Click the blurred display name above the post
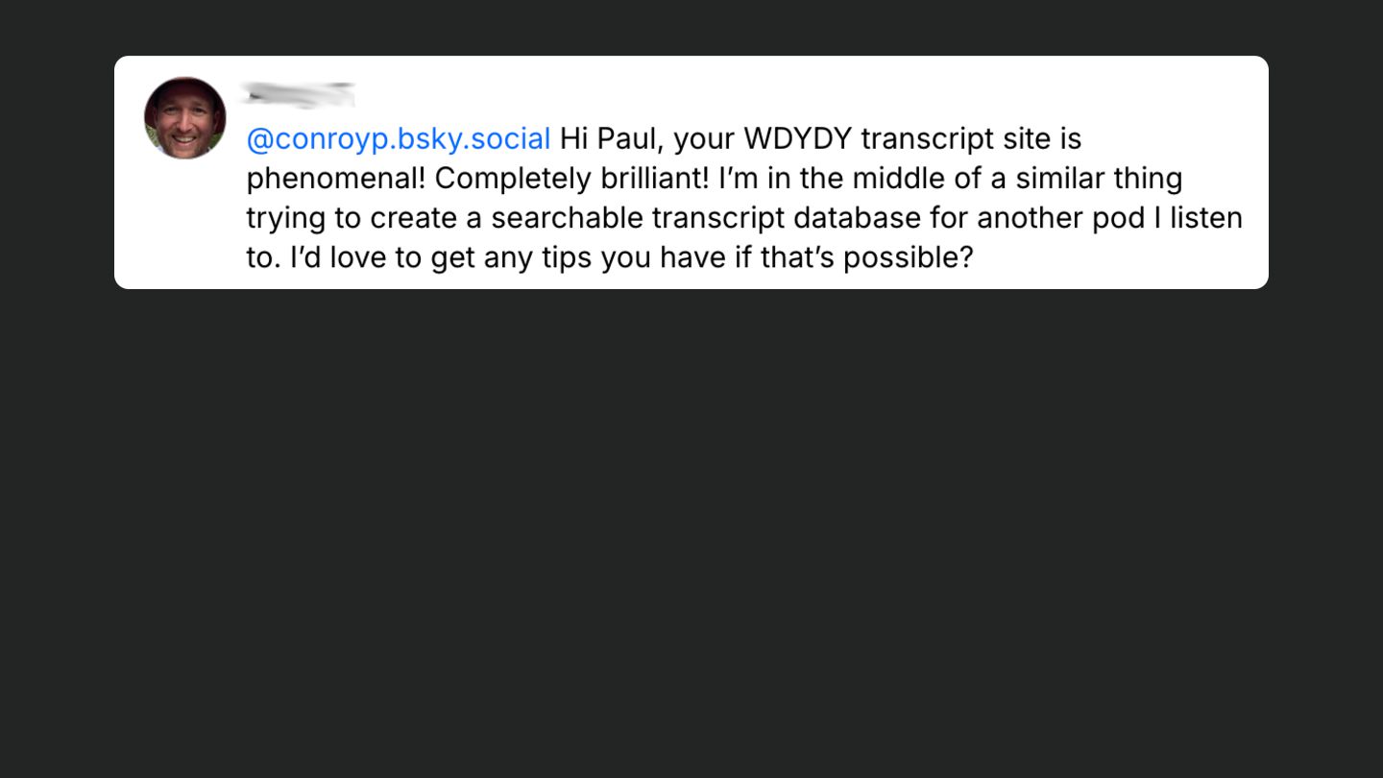 (x=298, y=94)
